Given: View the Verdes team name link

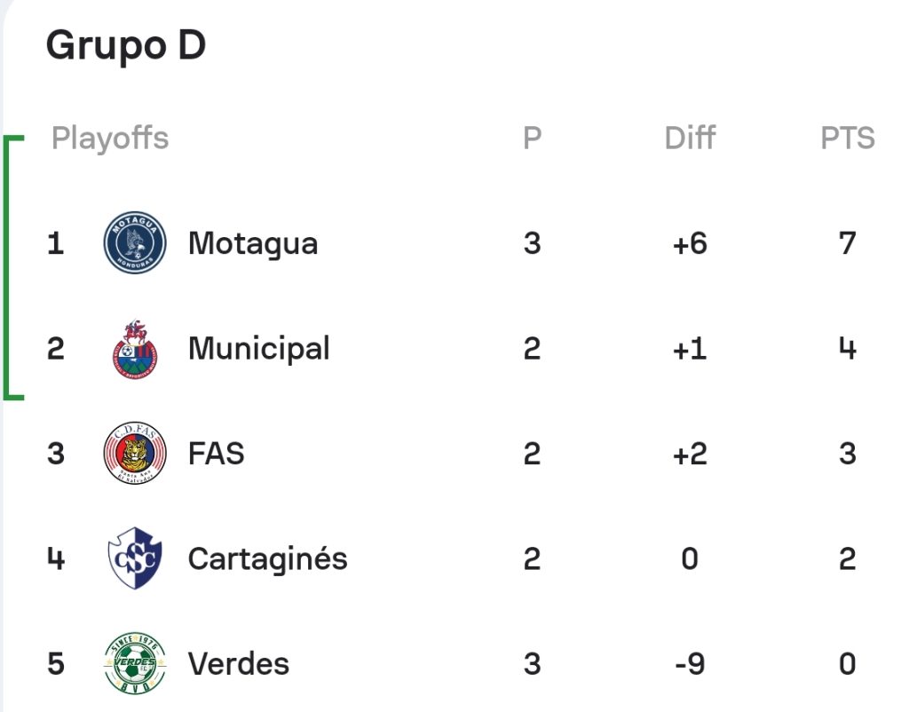Looking at the screenshot, I should tap(238, 664).
